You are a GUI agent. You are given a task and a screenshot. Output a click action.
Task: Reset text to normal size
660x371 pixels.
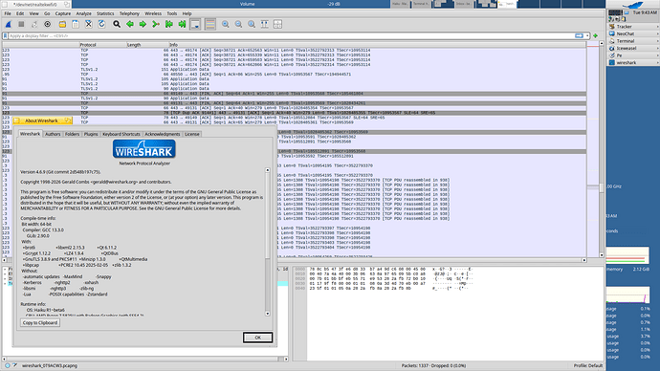tap(252, 24)
